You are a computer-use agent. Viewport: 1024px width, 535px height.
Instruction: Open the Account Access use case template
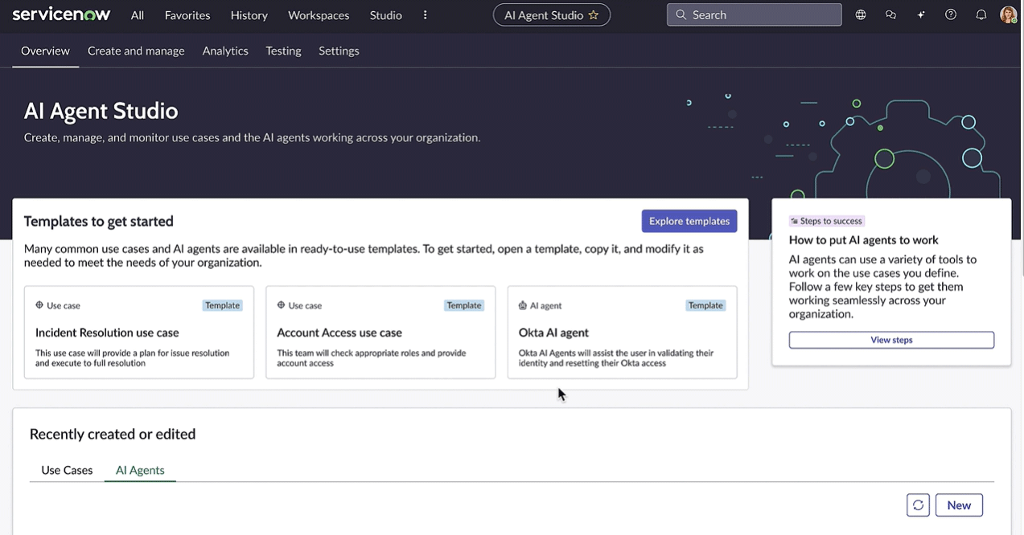point(380,333)
